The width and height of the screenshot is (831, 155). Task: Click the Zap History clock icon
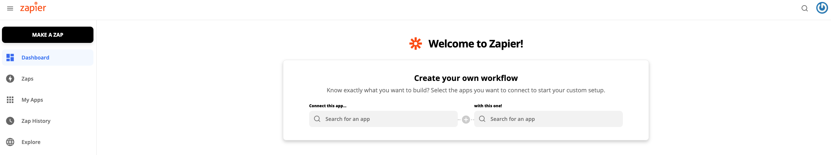(10, 121)
